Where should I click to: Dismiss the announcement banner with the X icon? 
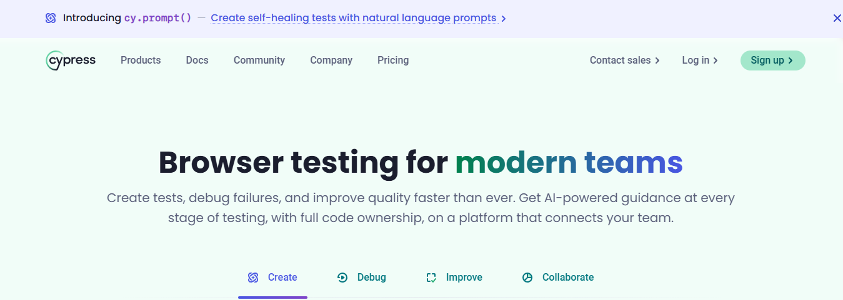837,18
